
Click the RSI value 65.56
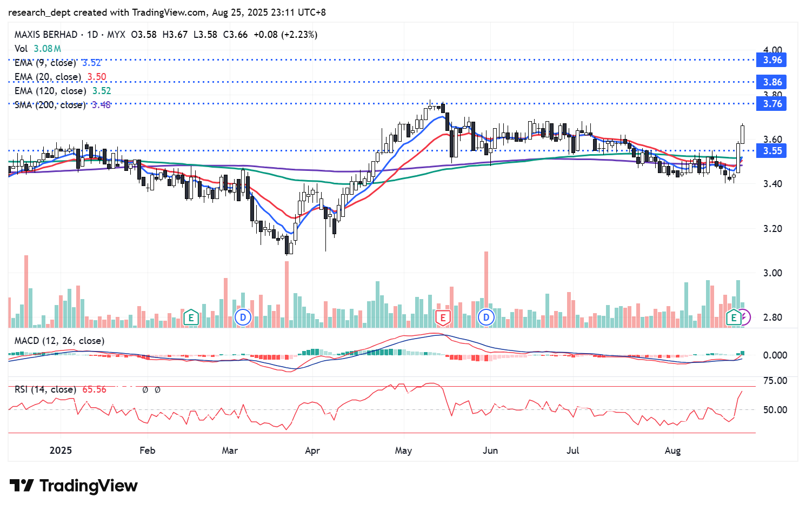coord(95,389)
